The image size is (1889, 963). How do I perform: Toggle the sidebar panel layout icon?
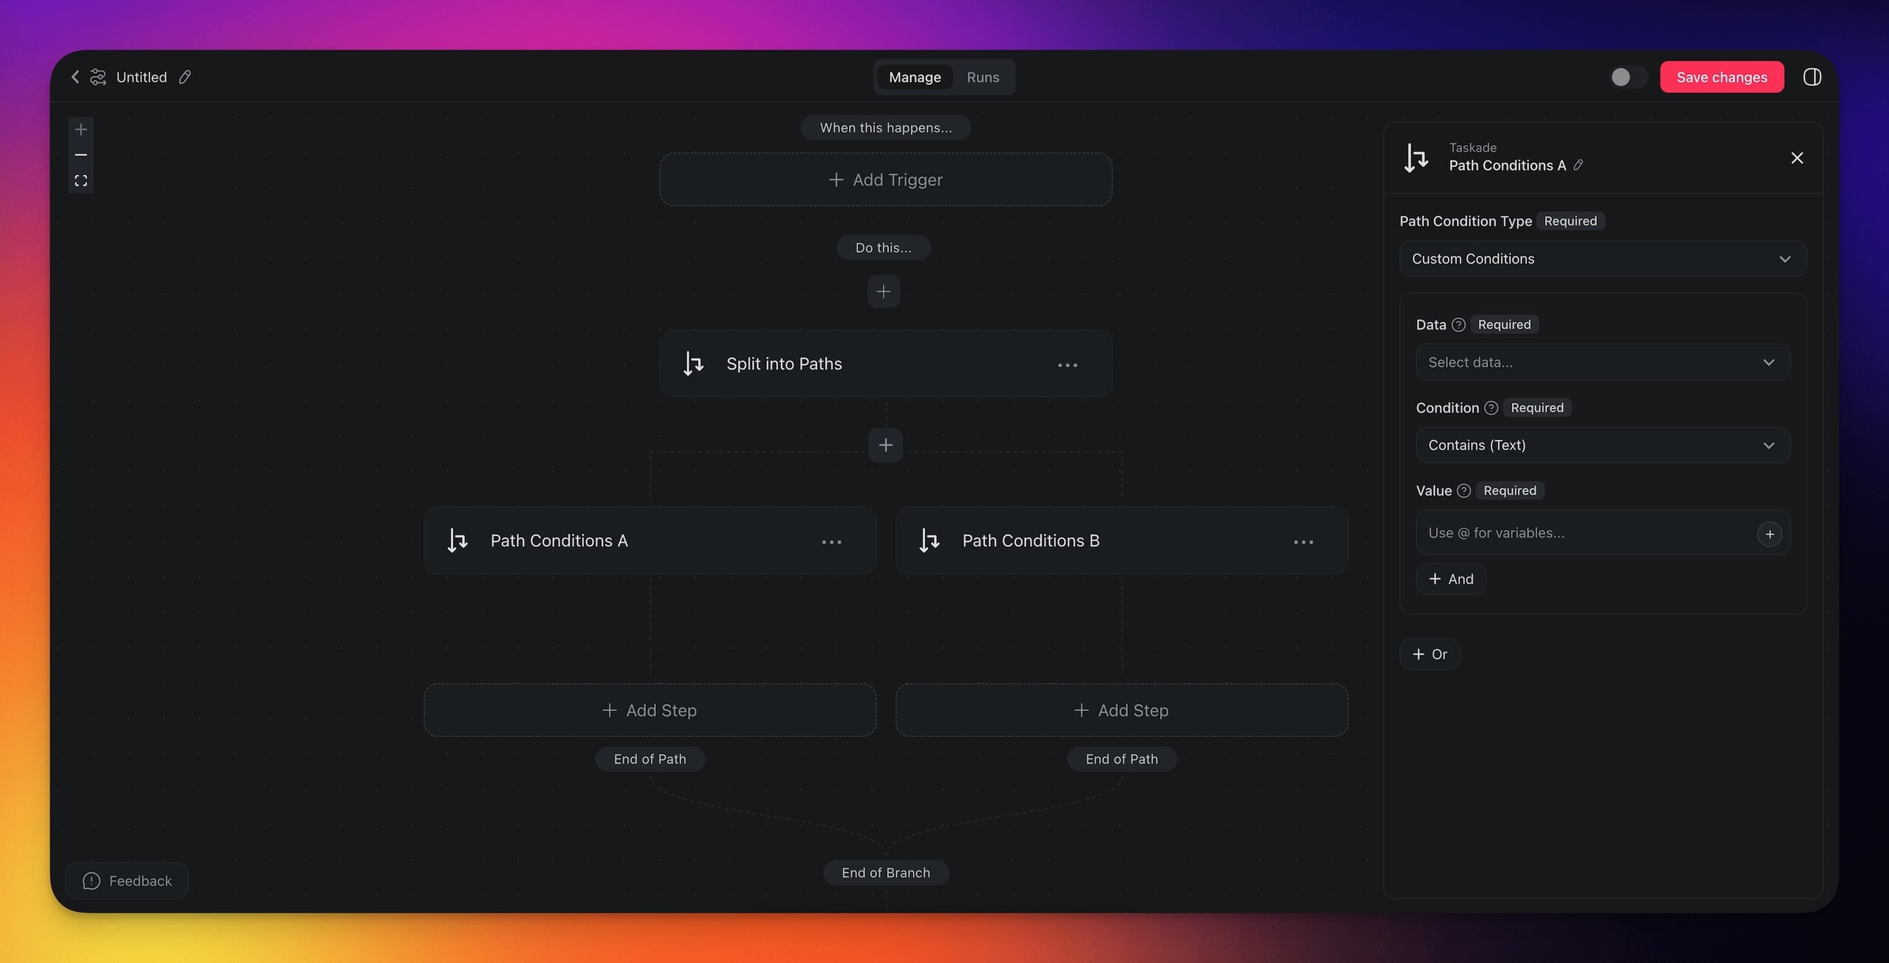(1811, 77)
